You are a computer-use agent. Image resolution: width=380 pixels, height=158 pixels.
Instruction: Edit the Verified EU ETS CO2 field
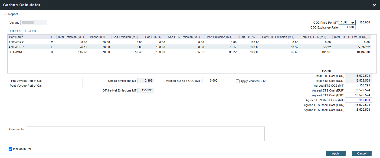point(211,80)
